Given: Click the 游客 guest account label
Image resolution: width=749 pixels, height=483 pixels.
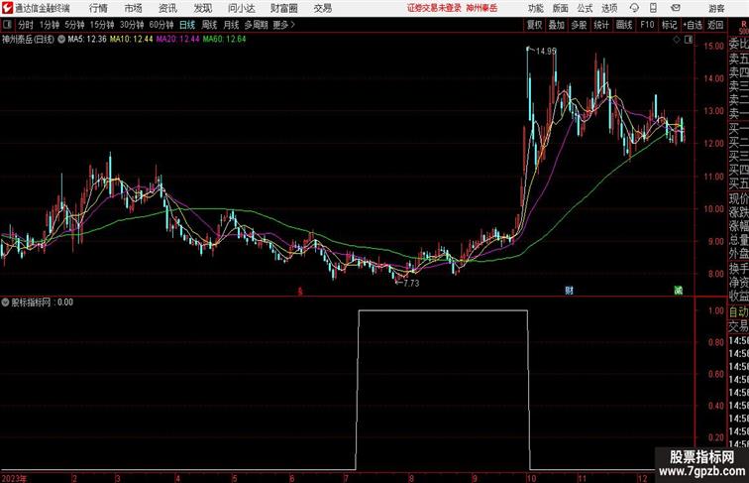Looking at the screenshot, I should coord(716,8).
